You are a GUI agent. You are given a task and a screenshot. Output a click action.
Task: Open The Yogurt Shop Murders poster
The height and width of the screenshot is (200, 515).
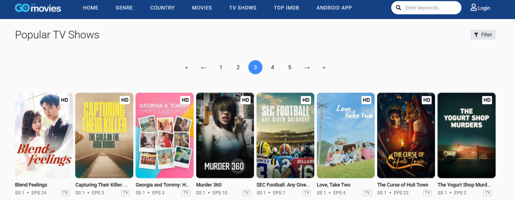click(x=466, y=135)
